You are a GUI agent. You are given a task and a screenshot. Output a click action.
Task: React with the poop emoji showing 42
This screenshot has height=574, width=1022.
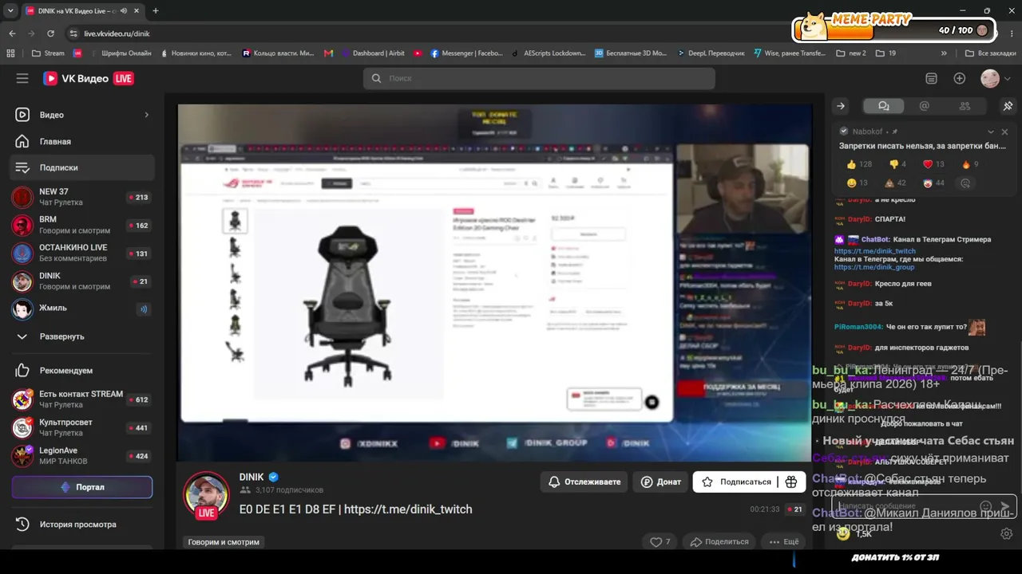coord(895,183)
